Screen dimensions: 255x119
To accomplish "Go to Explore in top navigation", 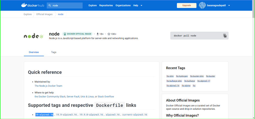I will pos(93,5).
